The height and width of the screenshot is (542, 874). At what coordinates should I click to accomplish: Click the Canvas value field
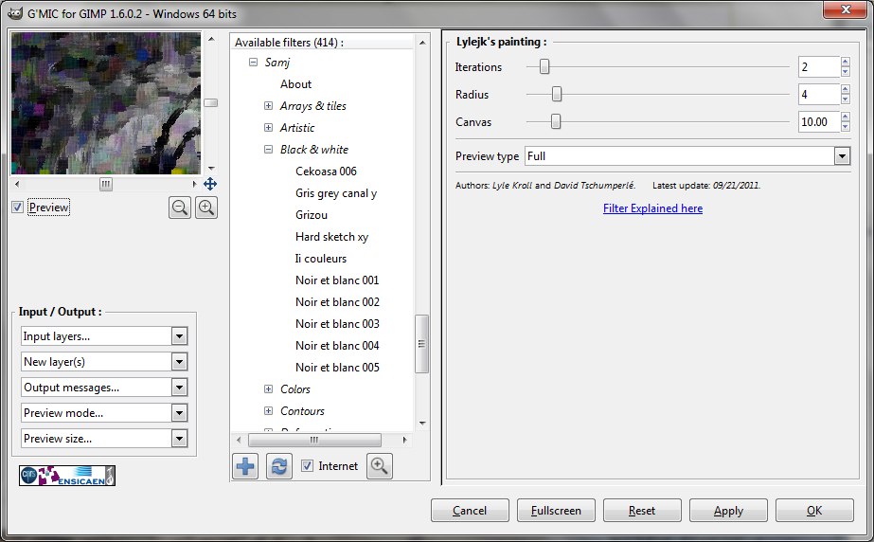coord(819,121)
